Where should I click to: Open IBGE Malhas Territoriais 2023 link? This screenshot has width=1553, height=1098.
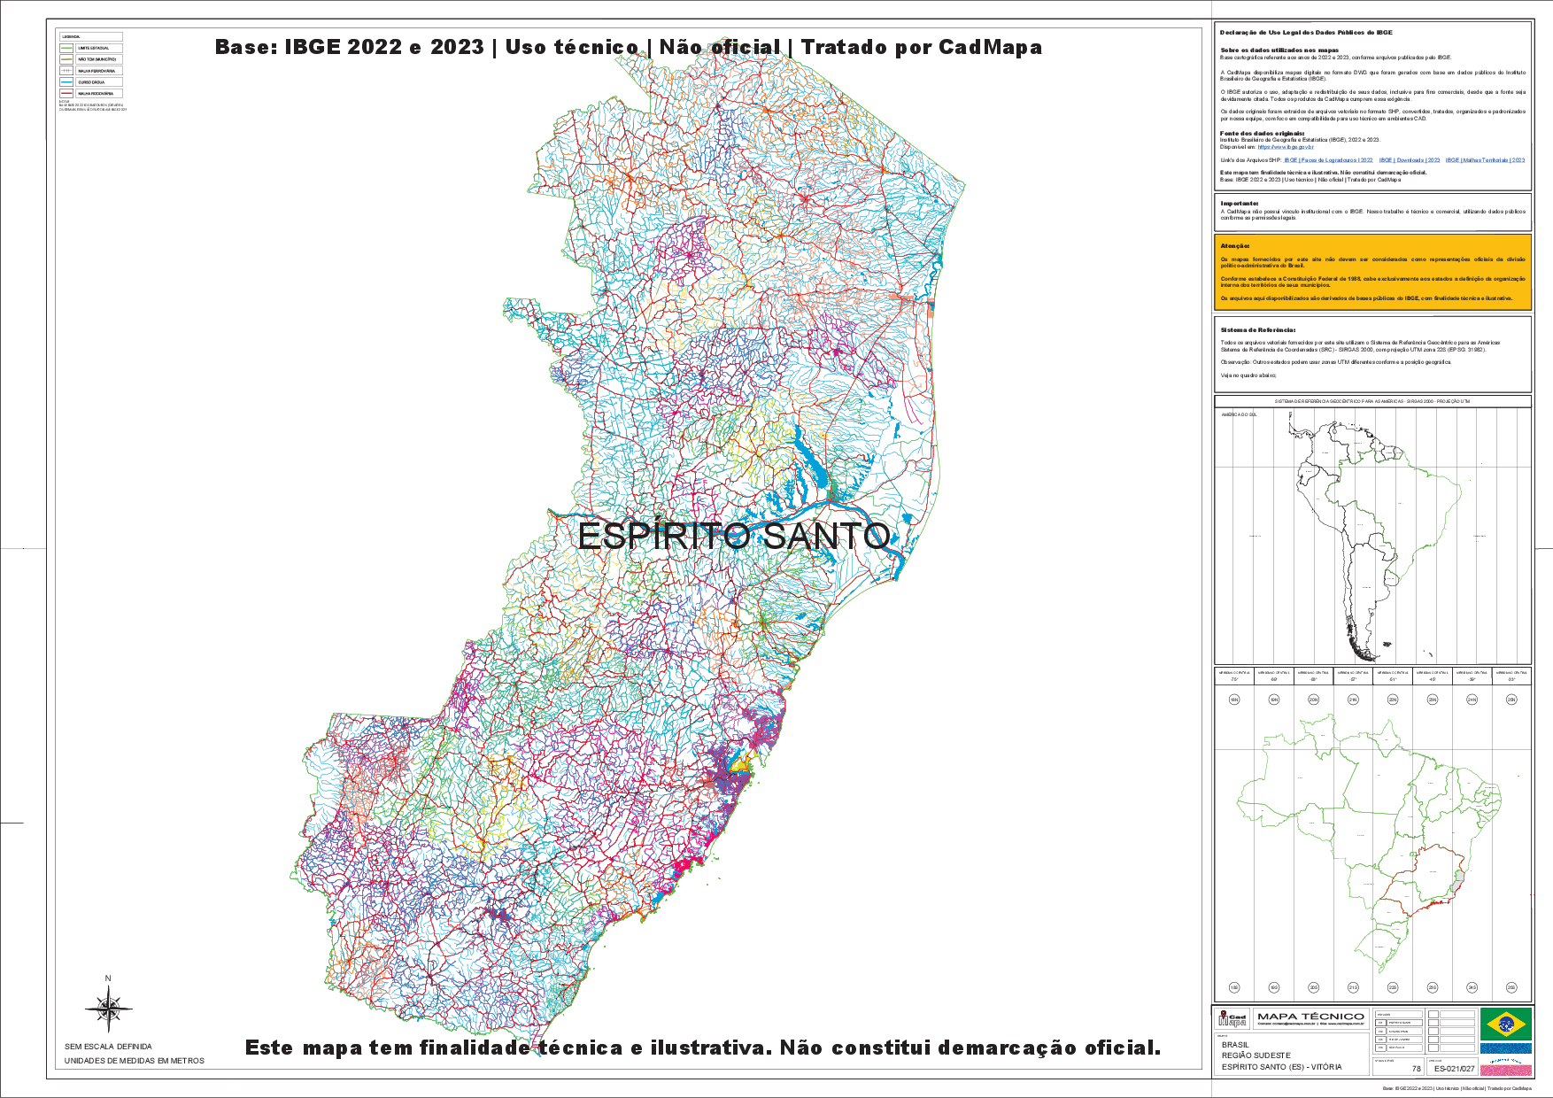point(1485,160)
